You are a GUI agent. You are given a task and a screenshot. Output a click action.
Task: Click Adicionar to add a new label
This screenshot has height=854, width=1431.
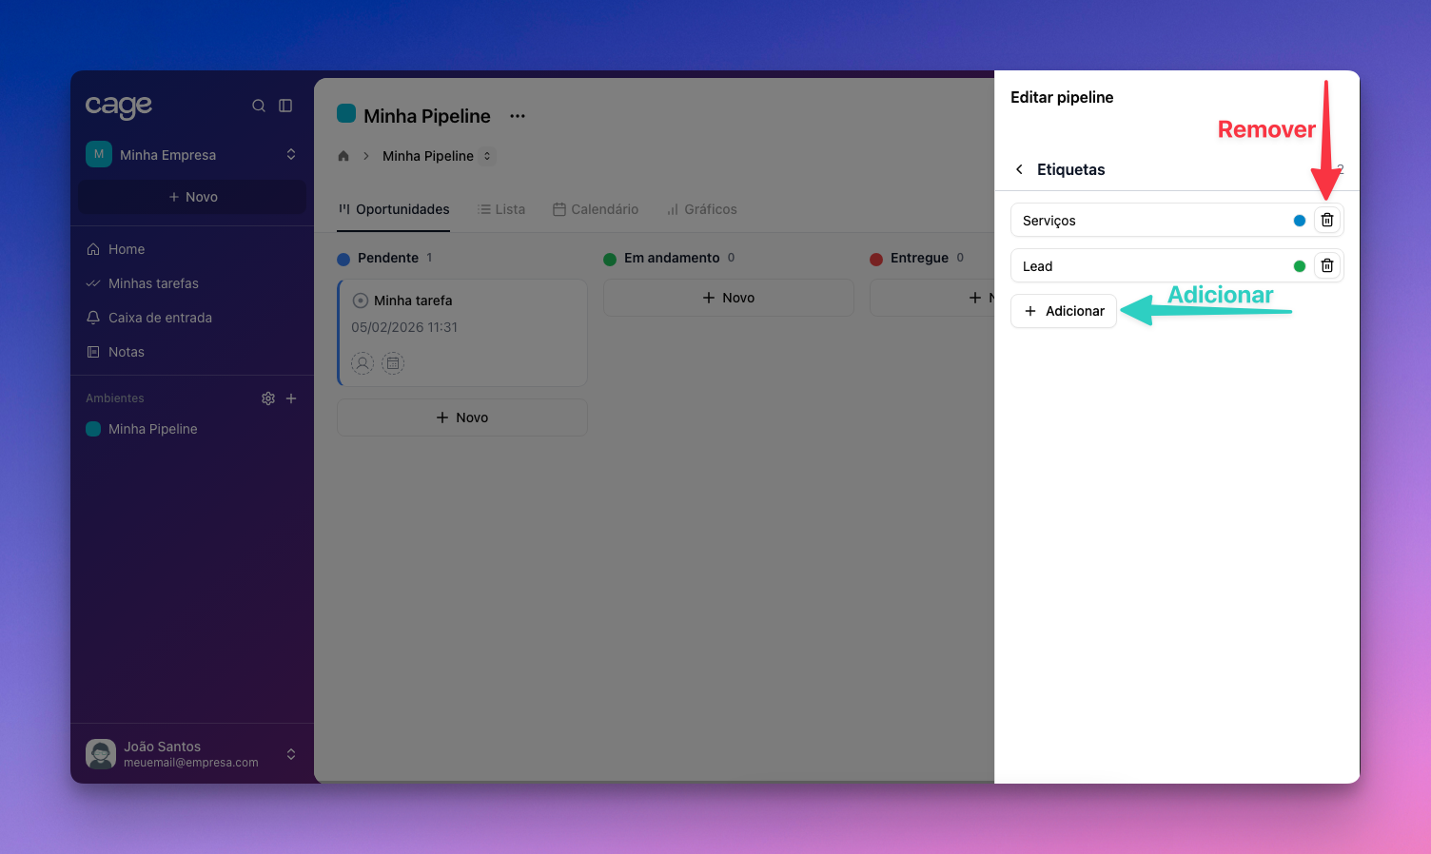click(x=1064, y=311)
